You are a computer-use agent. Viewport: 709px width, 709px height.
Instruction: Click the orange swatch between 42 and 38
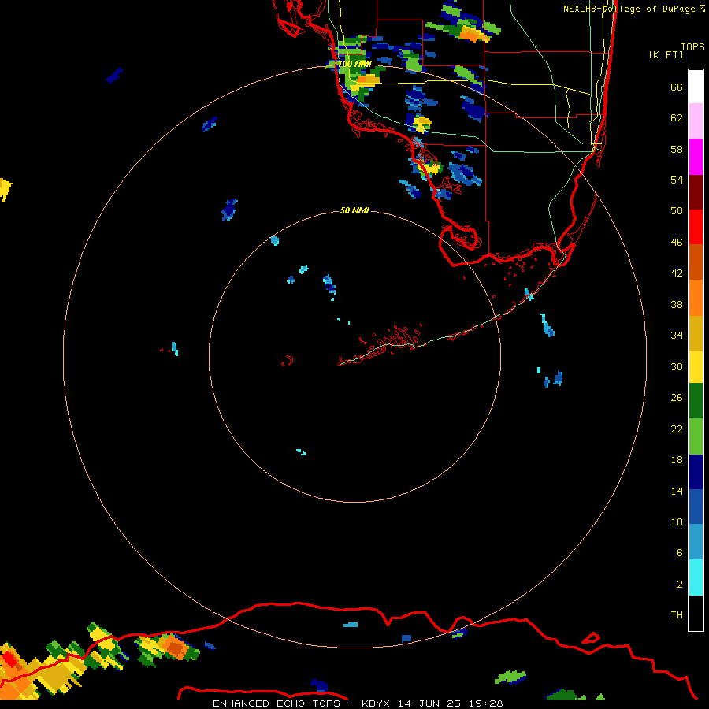696,298
